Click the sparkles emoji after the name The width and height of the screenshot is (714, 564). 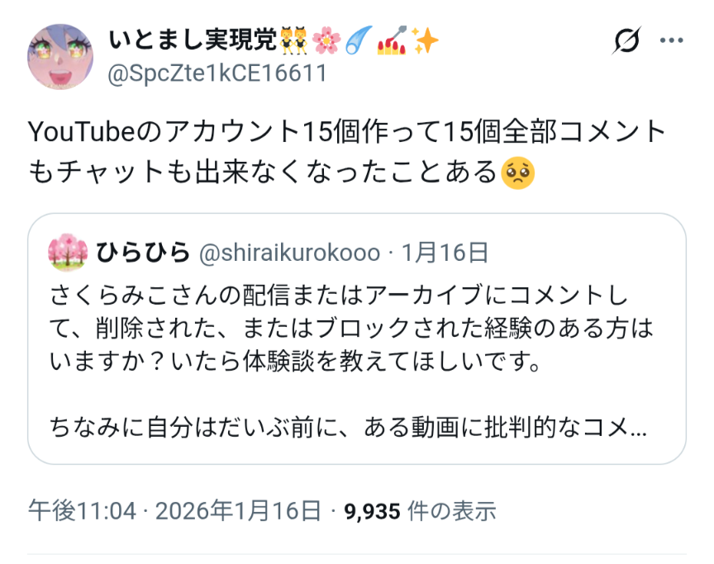pos(426,40)
